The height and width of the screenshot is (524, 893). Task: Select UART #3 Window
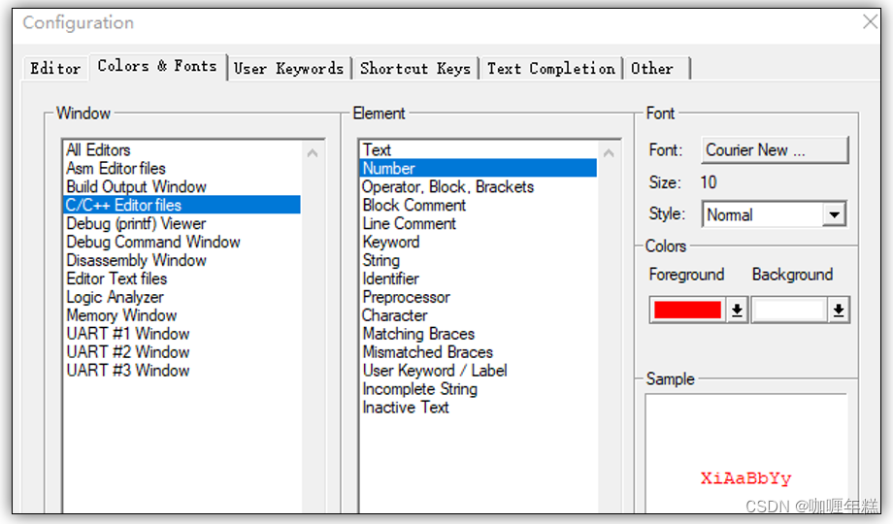click(x=182, y=371)
